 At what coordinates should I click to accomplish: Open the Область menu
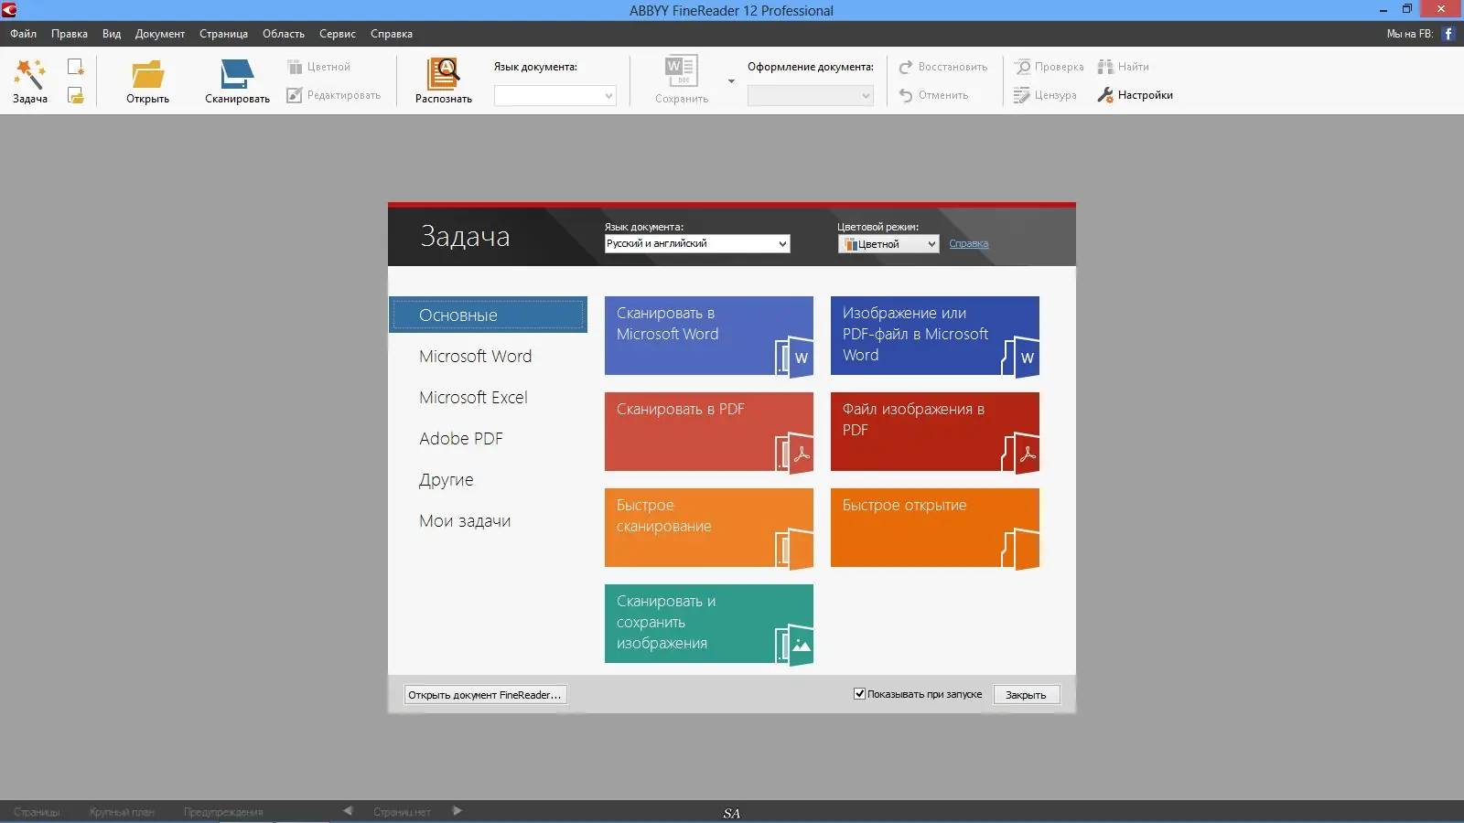(284, 34)
